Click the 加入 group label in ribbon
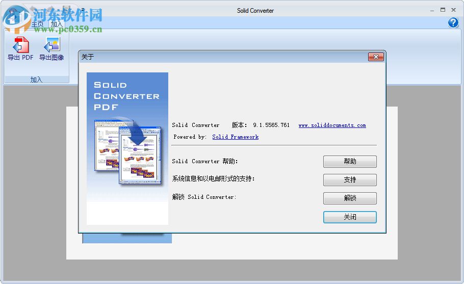The height and width of the screenshot is (284, 464). pyautogui.click(x=36, y=79)
